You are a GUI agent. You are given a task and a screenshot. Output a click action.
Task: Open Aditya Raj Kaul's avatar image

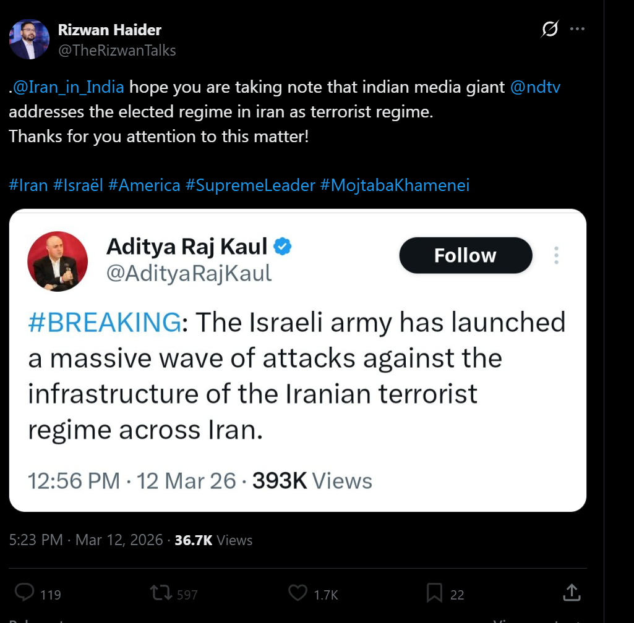click(58, 261)
